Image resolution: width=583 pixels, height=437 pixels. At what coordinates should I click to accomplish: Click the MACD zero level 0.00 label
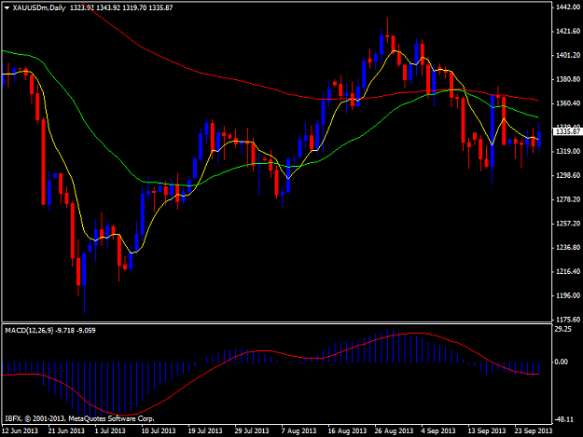(561, 362)
